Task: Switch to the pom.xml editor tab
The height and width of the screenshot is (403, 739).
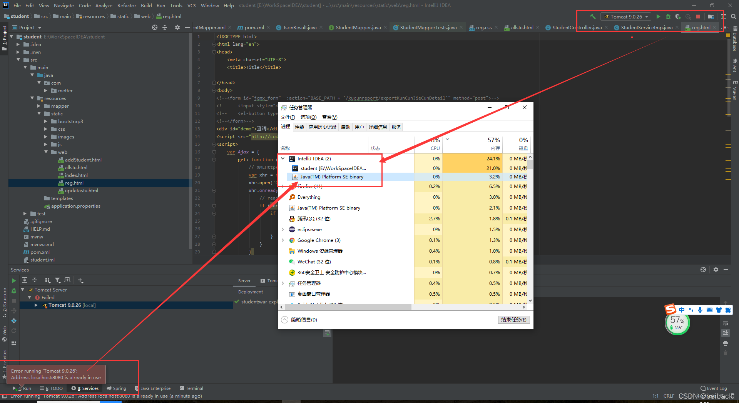Action: (254, 27)
